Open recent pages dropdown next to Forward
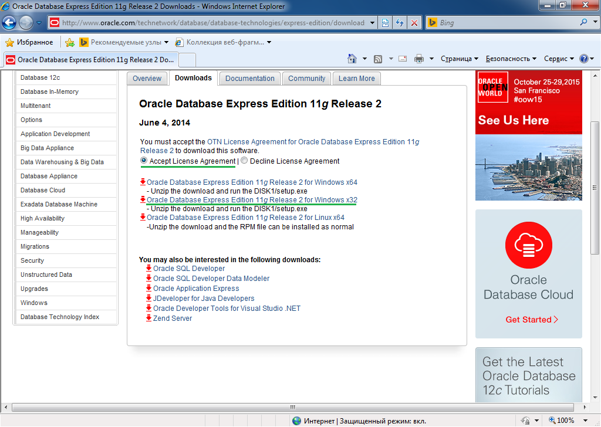Screen dimensions: 601x427 [39, 23]
